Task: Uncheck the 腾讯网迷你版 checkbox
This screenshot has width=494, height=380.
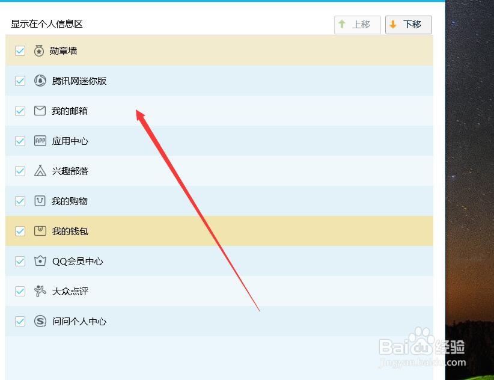Action: (20, 81)
